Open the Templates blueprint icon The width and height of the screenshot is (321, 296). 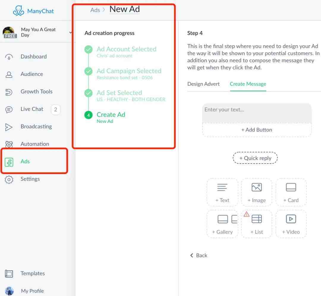pos(9,273)
